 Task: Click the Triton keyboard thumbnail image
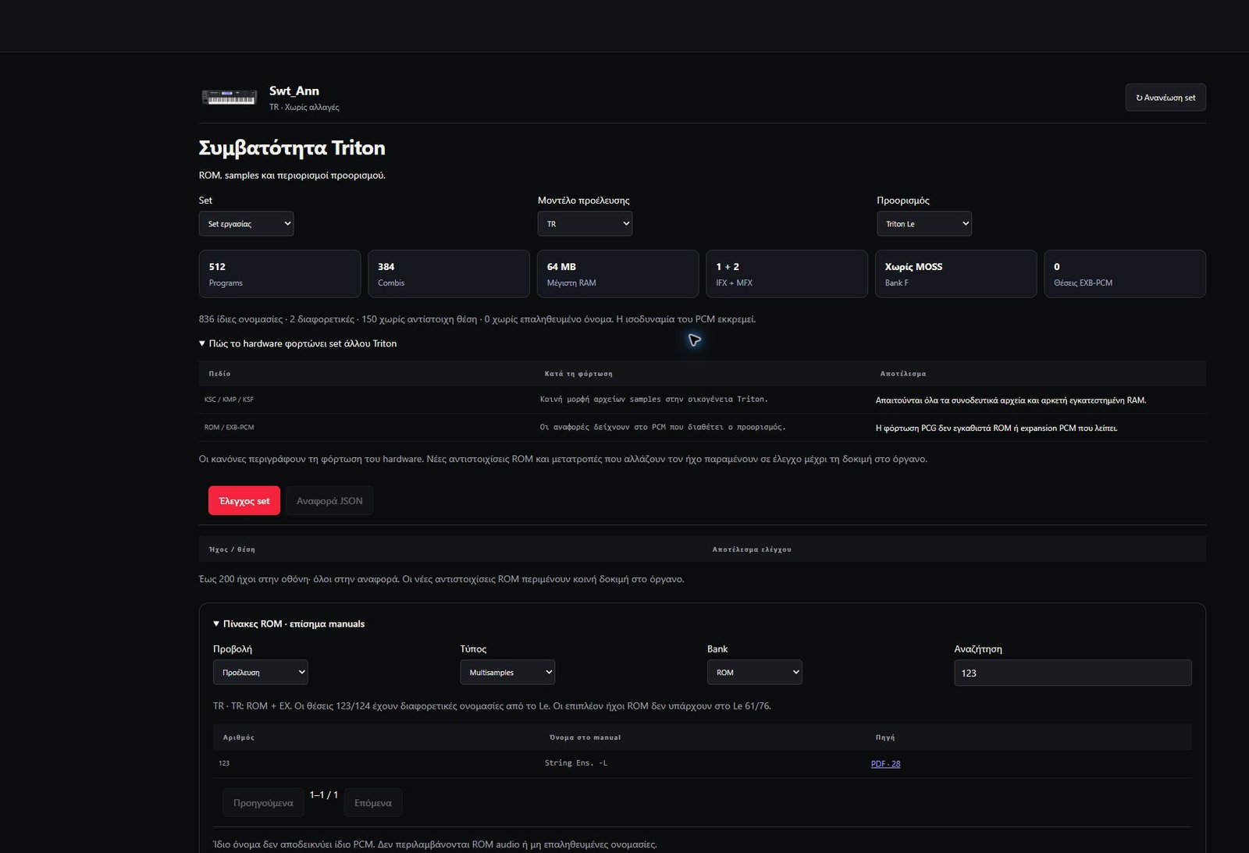(229, 98)
